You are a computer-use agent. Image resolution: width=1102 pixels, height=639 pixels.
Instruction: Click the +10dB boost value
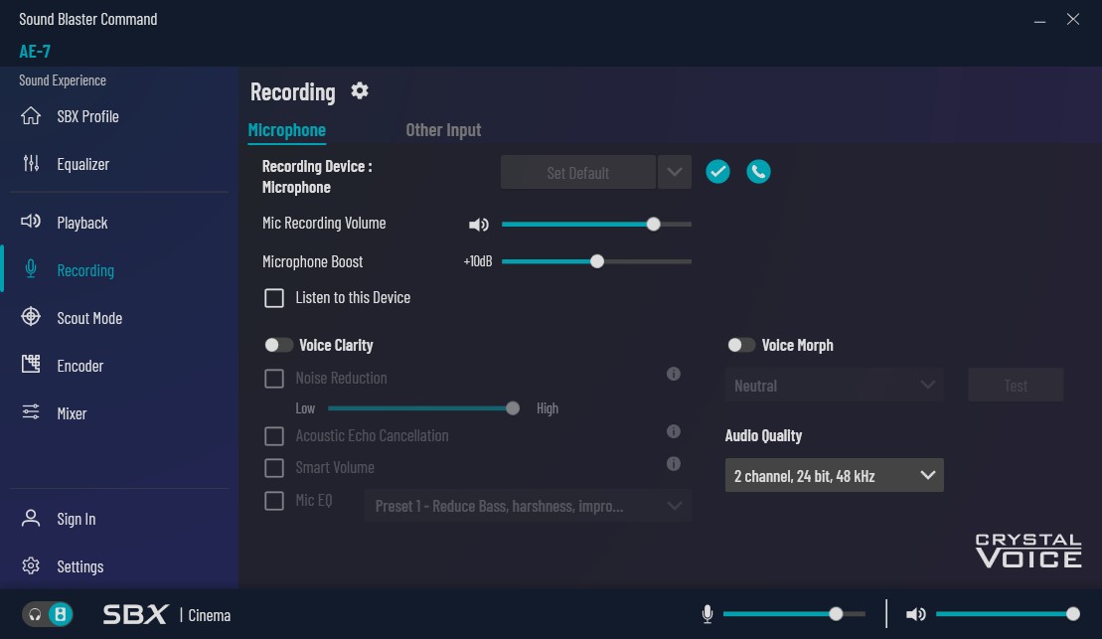478,261
